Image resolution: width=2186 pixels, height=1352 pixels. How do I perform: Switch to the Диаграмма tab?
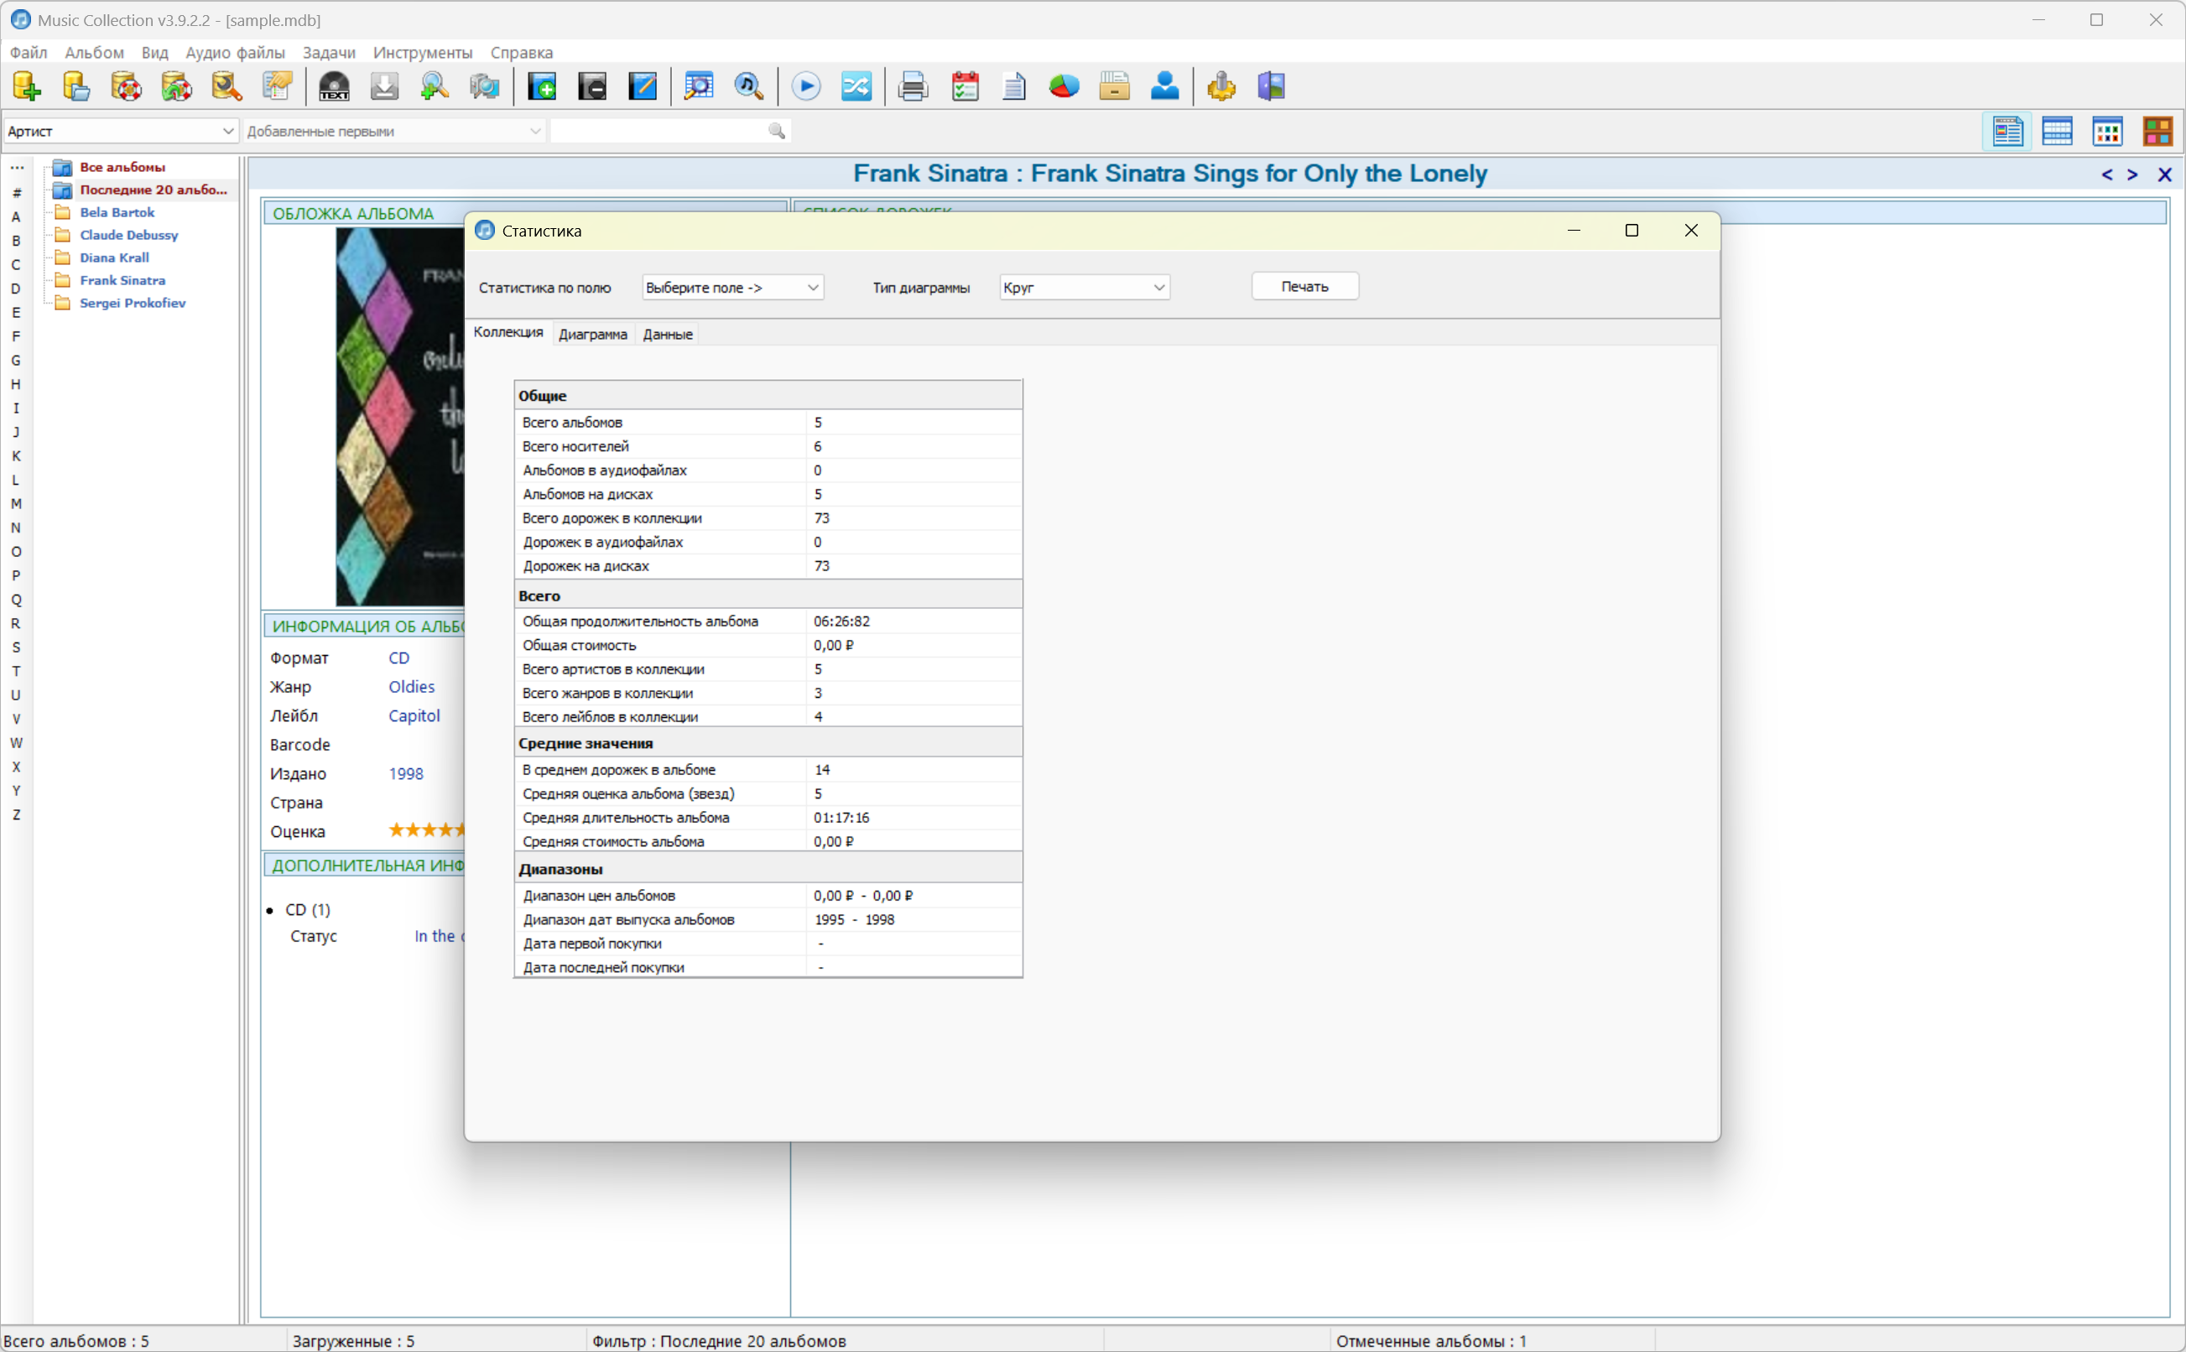tap(593, 335)
